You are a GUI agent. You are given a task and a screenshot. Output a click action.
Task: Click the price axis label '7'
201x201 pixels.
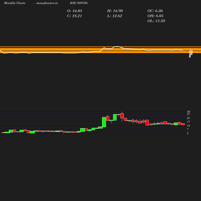(188, 129)
